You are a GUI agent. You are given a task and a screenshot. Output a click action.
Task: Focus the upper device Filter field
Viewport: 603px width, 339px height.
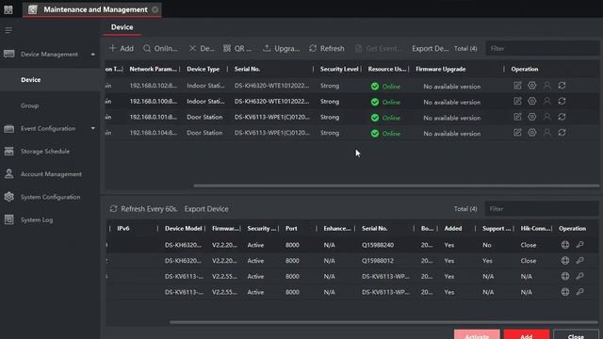point(542,48)
